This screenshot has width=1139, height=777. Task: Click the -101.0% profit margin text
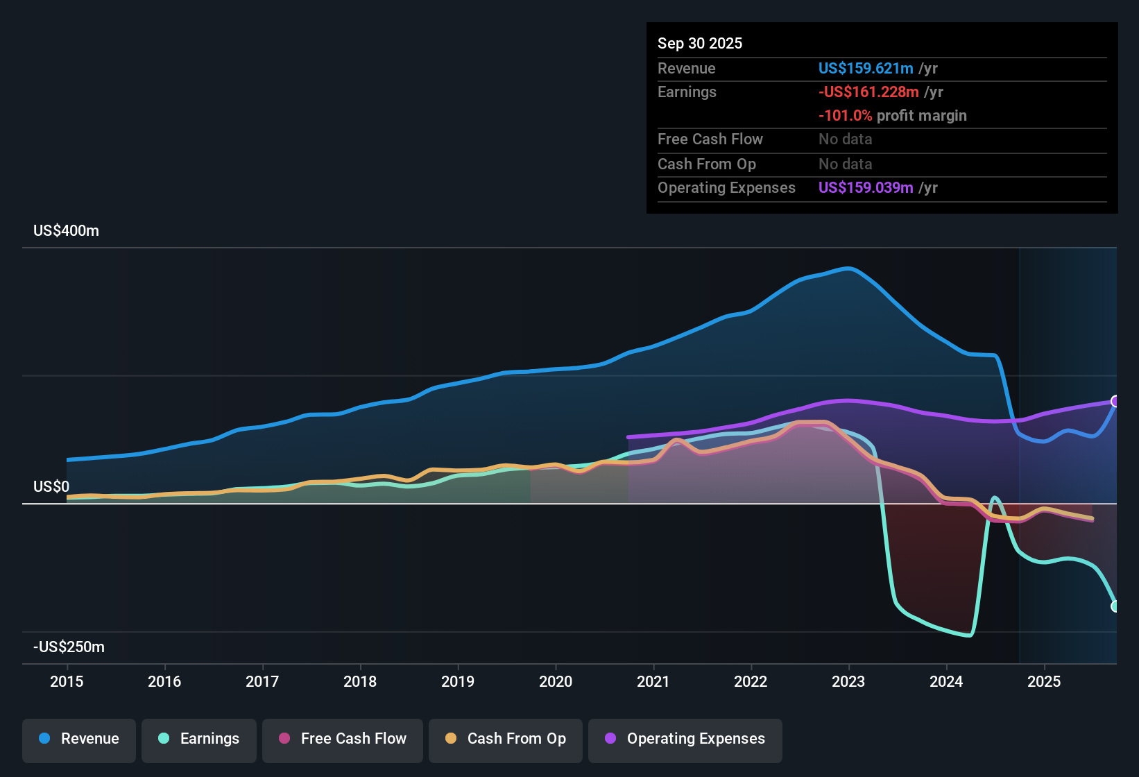(x=893, y=116)
